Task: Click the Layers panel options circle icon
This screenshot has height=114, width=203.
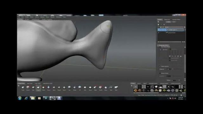Action: (158, 22)
